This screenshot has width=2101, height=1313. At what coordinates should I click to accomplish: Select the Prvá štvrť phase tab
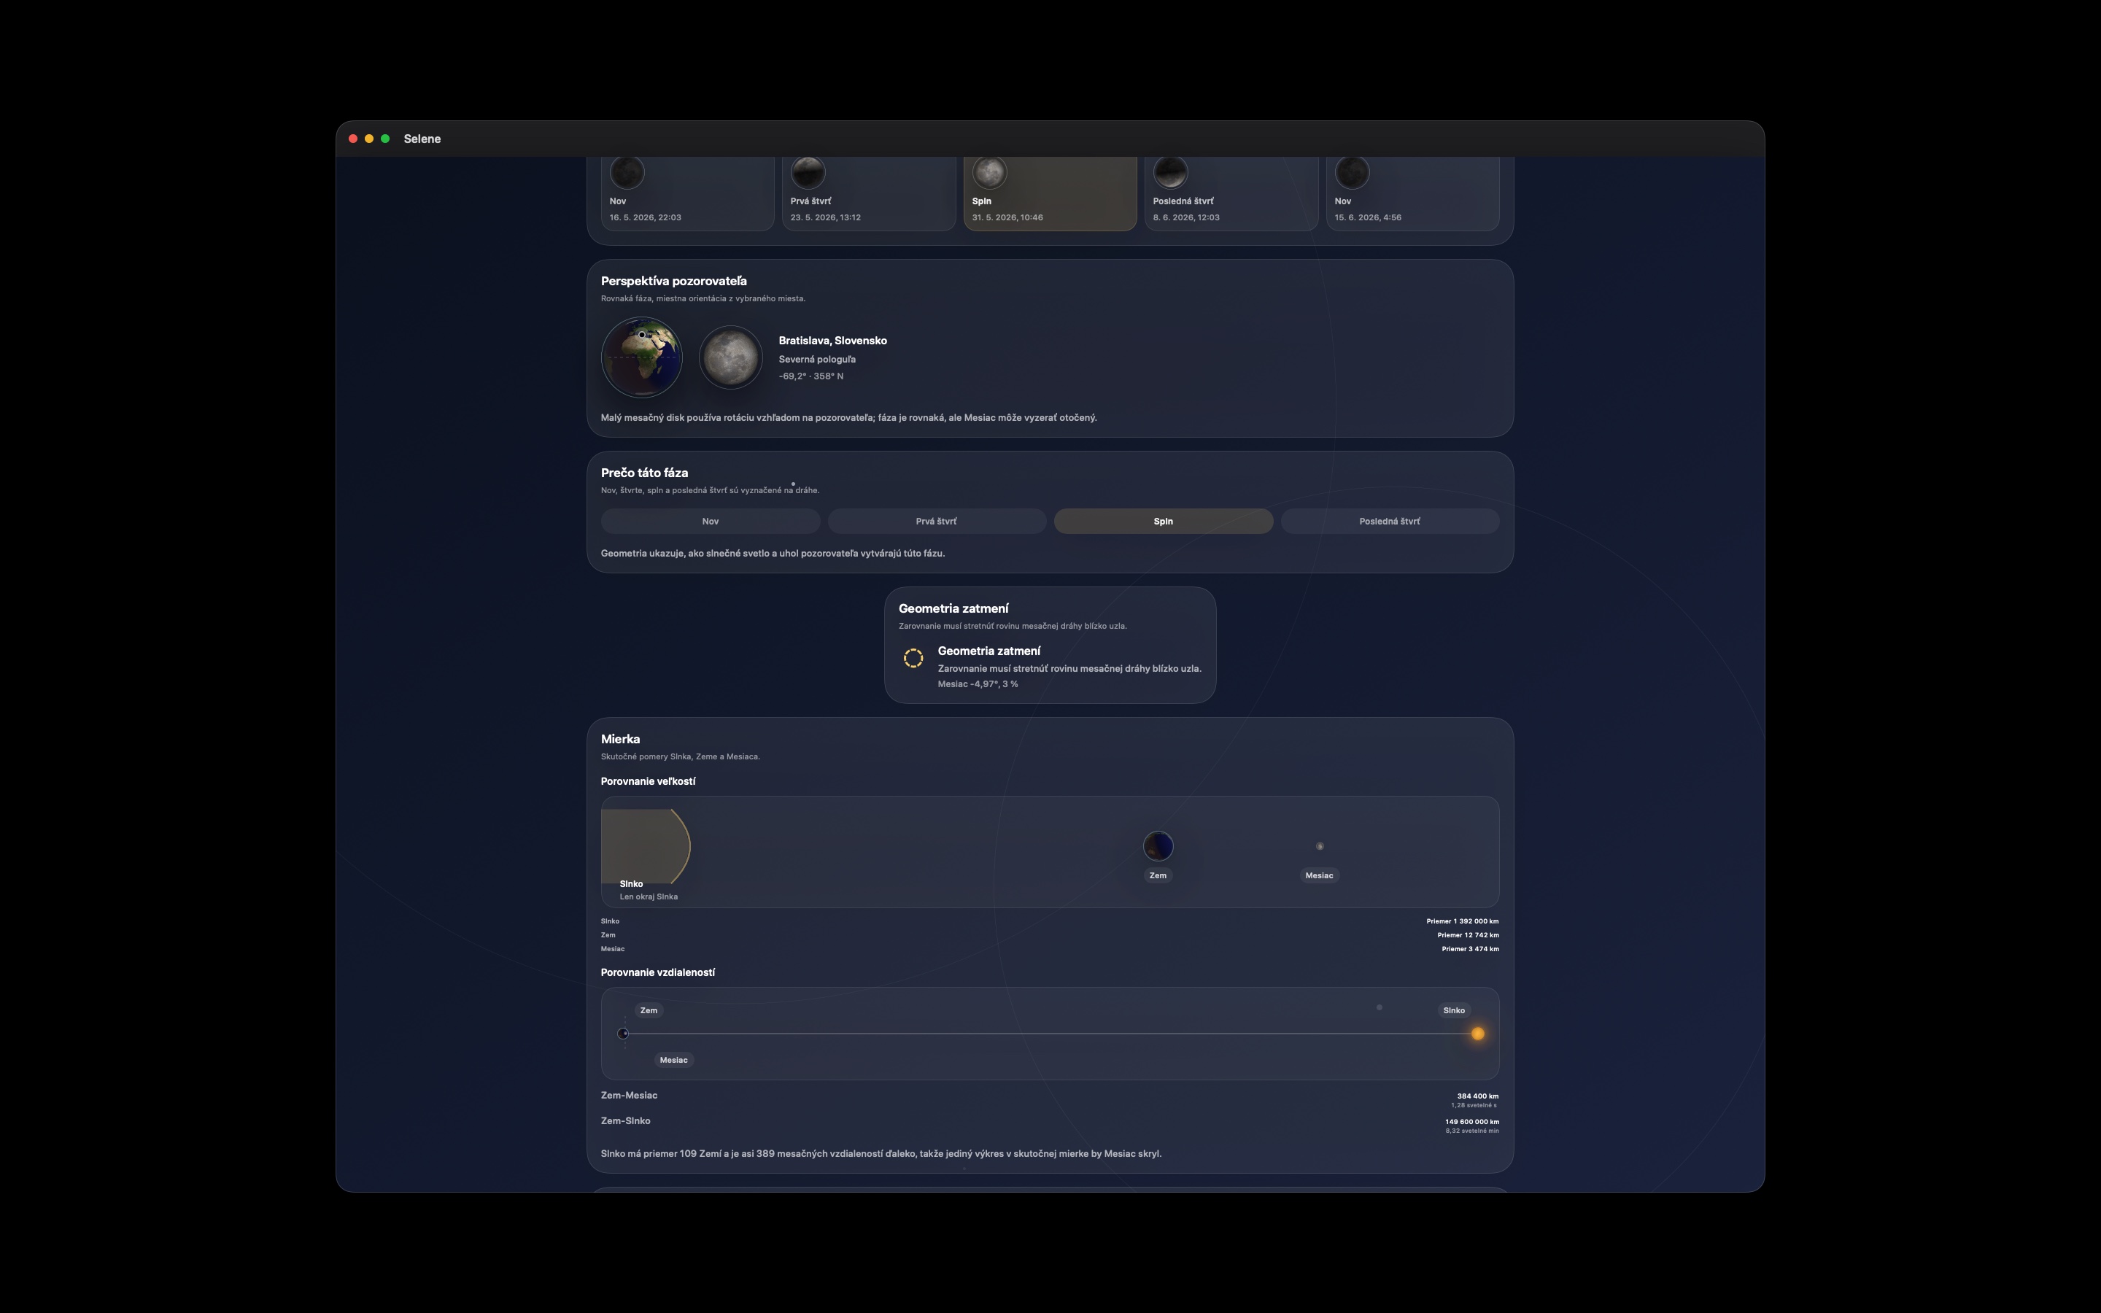tap(937, 521)
